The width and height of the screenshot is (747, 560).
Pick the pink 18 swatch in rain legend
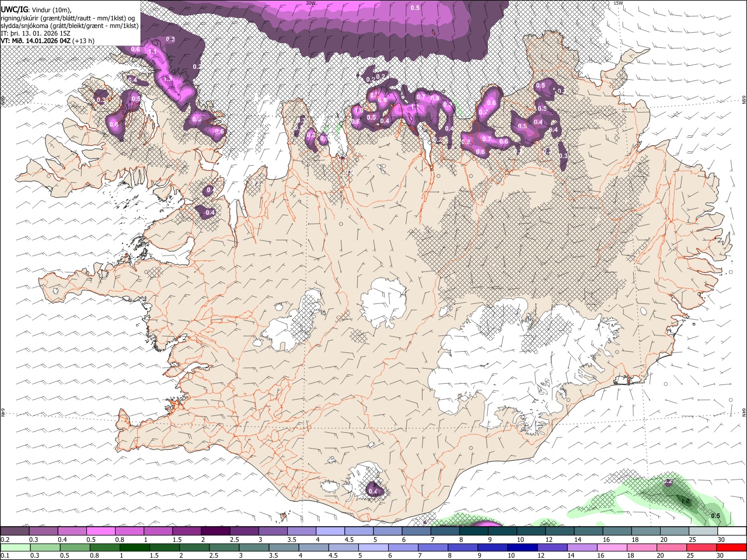641,548
